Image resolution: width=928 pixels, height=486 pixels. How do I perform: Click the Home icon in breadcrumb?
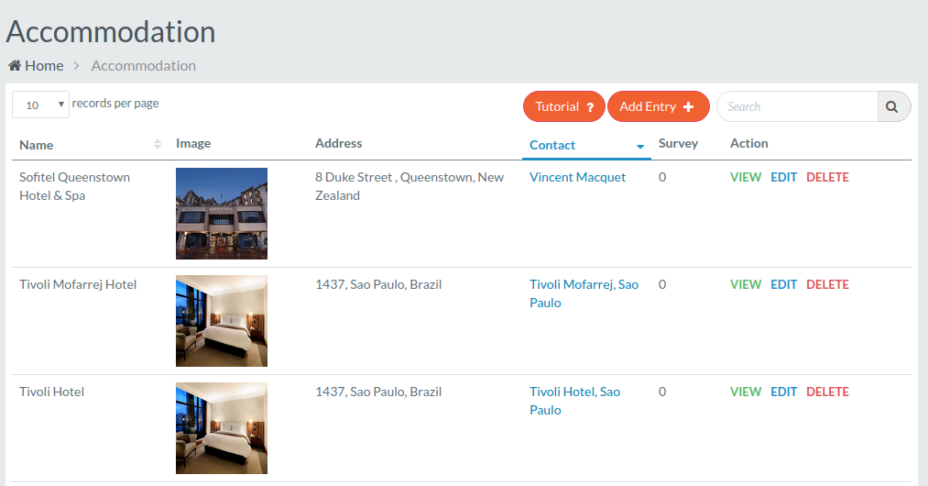coord(15,66)
